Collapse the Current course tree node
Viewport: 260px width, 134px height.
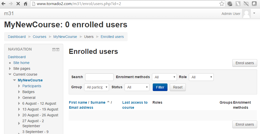tap(10, 74)
